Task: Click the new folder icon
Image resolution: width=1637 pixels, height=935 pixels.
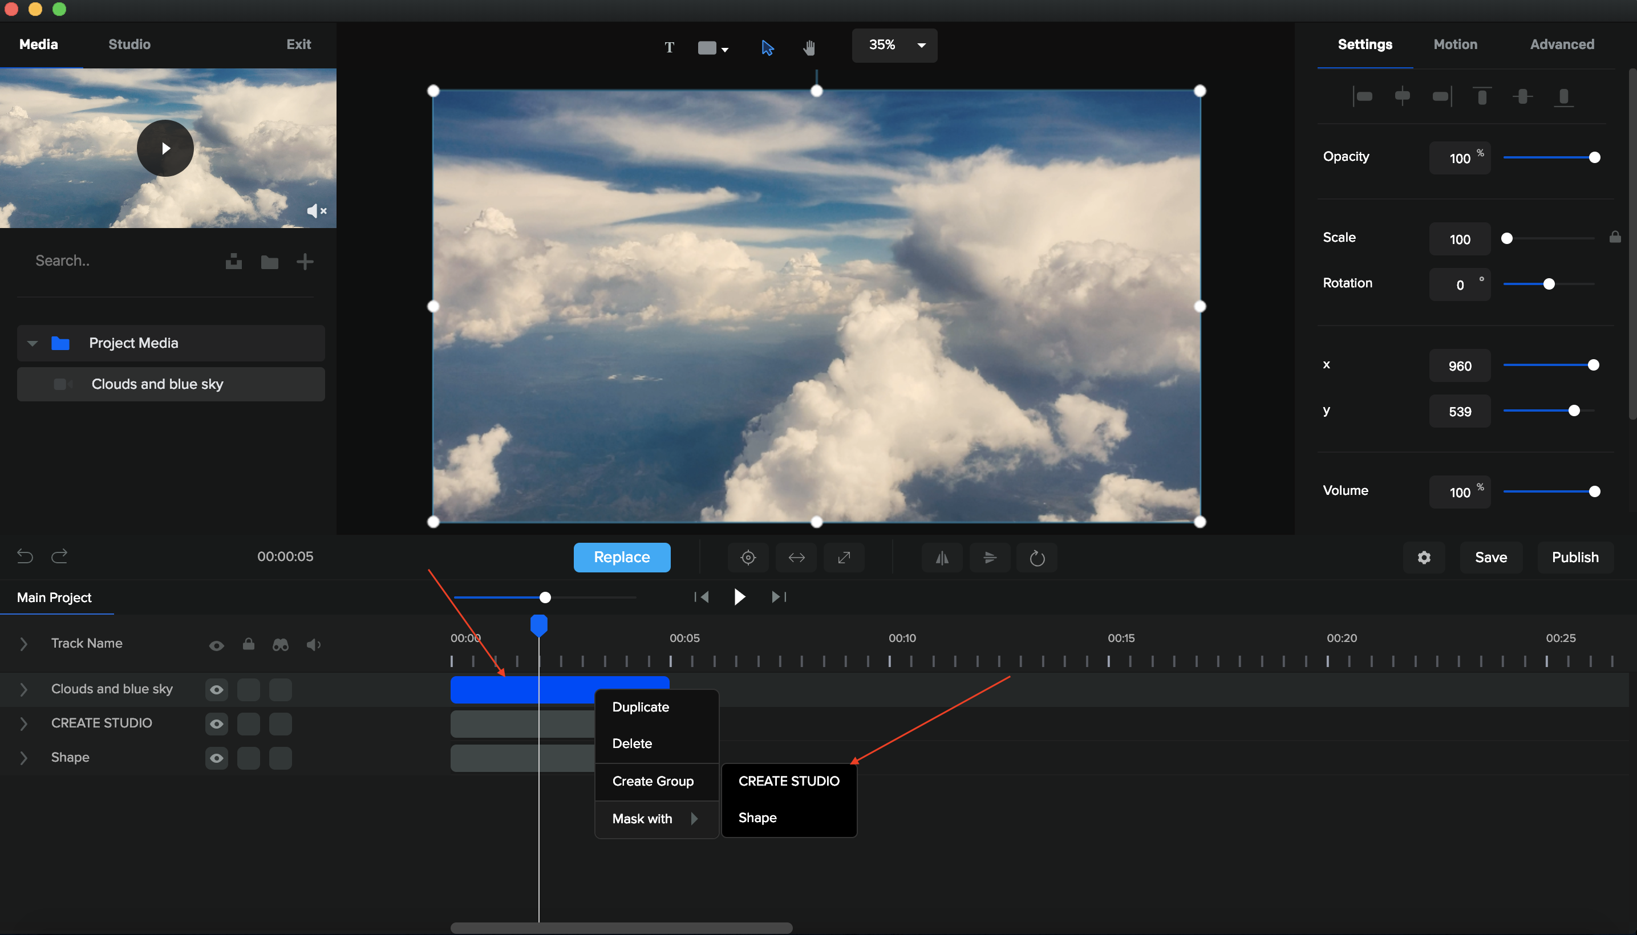Action: [x=269, y=261]
